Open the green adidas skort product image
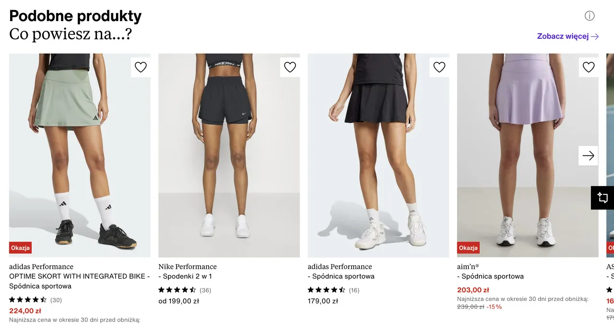The height and width of the screenshot is (324, 614). pos(80,158)
